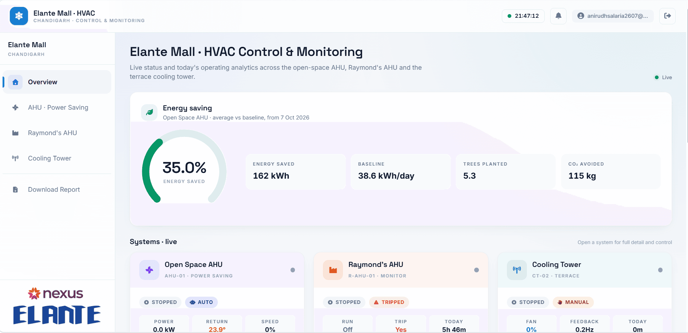Click the Cooling Tower card status dot
This screenshot has width=688, height=333.
pos(660,270)
